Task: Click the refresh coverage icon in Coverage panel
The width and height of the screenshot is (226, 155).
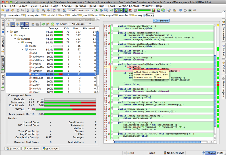Action: point(43,24)
